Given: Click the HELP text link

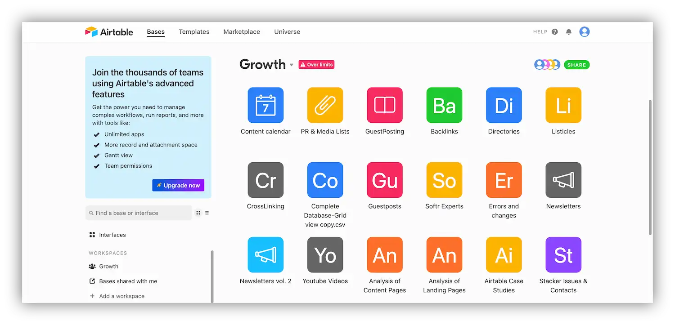Looking at the screenshot, I should coord(540,32).
